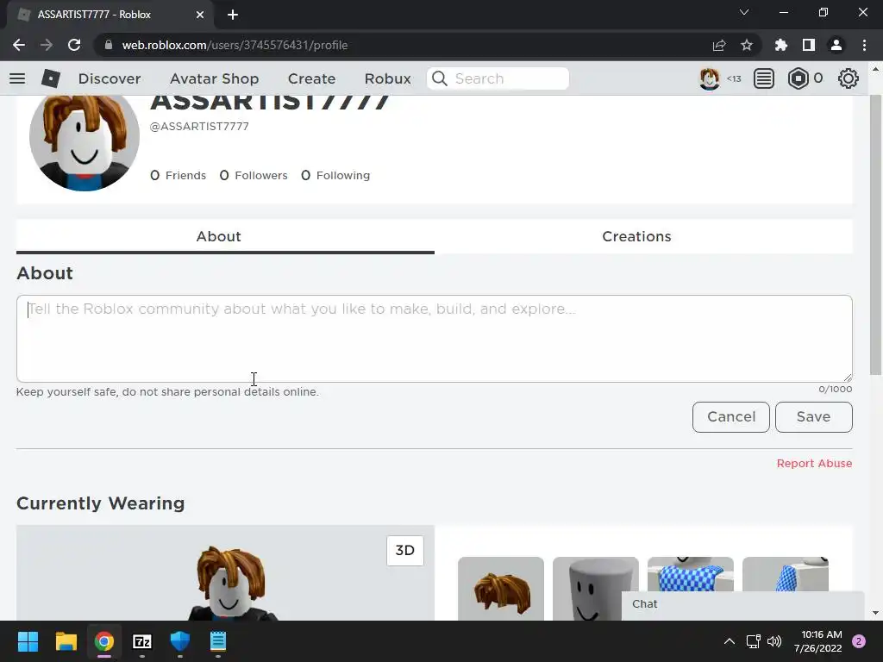
Task: Click the site padlock icon
Action: pyautogui.click(x=109, y=45)
